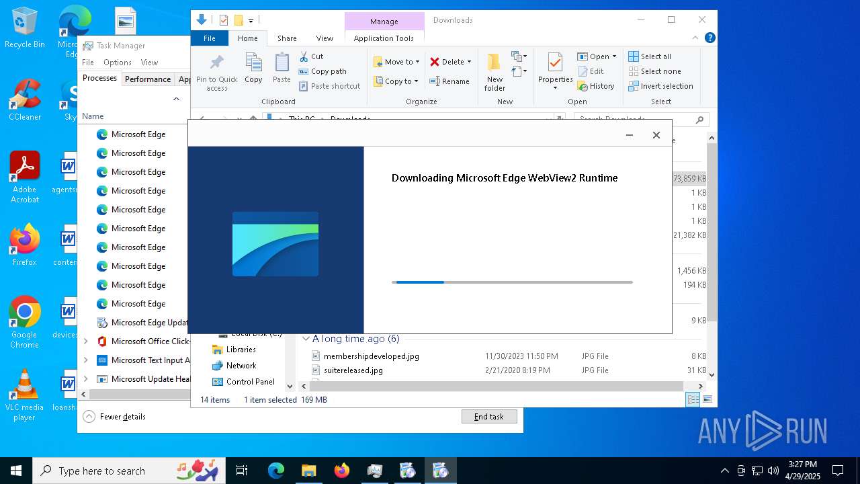Open the Application Tools tab

[x=384, y=38]
